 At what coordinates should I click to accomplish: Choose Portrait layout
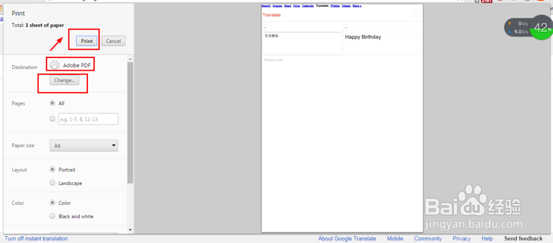click(x=53, y=170)
